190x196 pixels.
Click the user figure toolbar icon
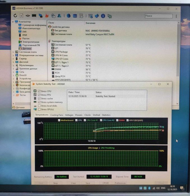tap(59, 16)
